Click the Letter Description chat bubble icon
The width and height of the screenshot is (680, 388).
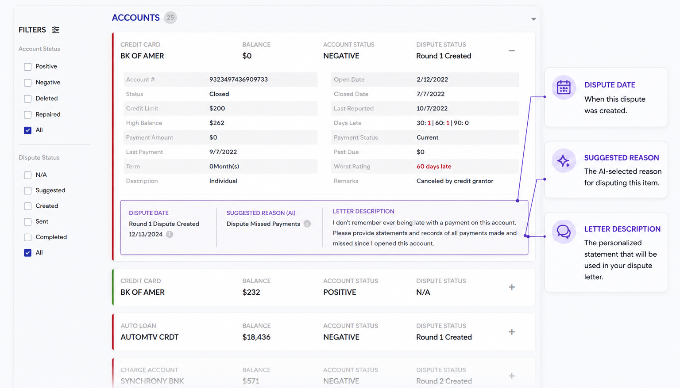click(x=564, y=232)
